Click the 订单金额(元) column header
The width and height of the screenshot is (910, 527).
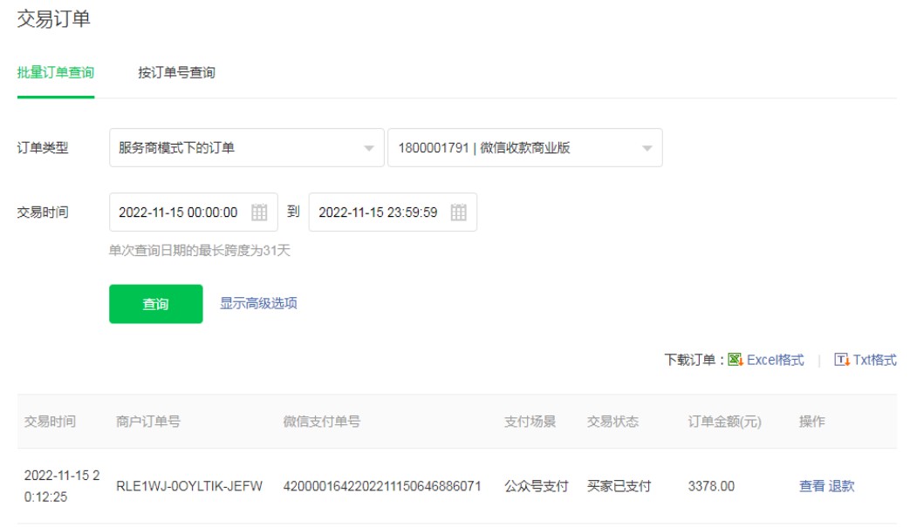724,422
